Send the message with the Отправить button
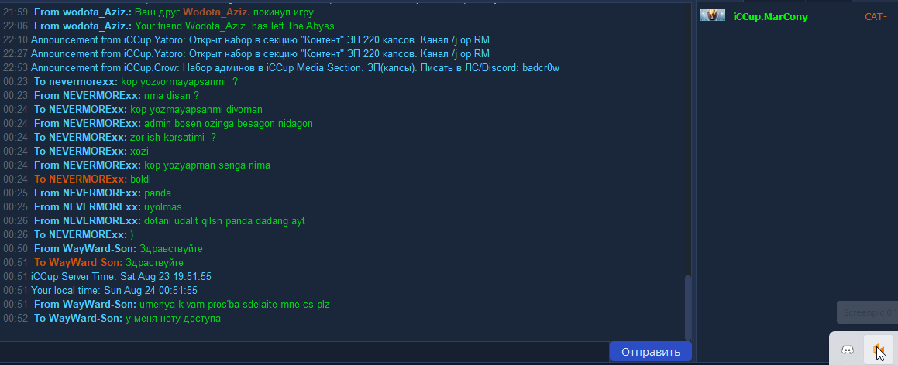Image resolution: width=898 pixels, height=365 pixels. click(651, 351)
